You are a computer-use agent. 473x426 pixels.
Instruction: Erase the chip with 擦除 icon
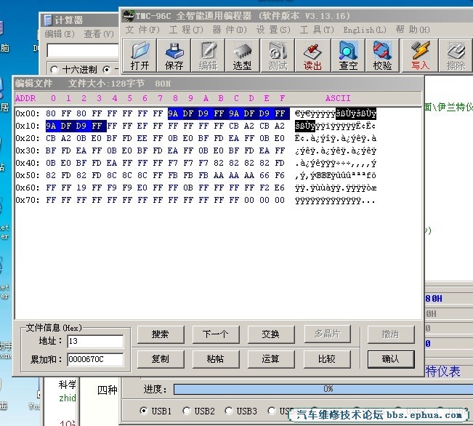coord(456,55)
